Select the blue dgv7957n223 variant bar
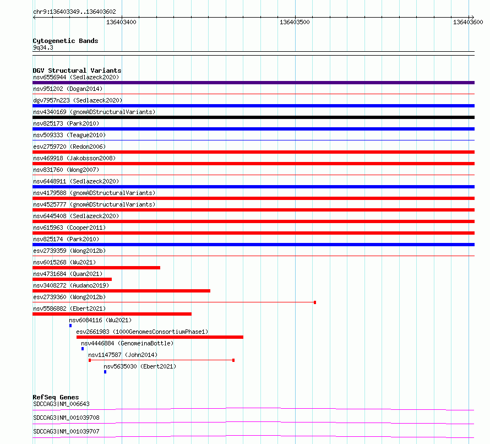490x444 pixels. click(253, 106)
